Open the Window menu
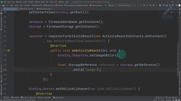181x101 pixels. click(x=61, y=2)
